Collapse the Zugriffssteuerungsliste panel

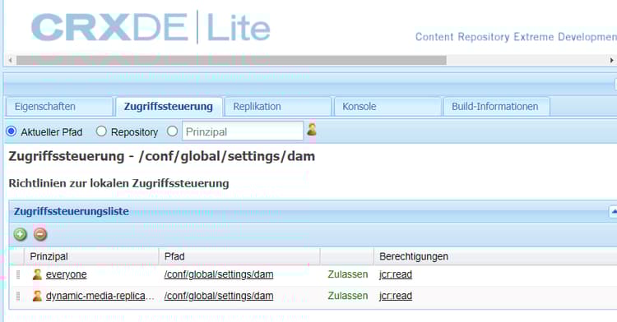tap(613, 211)
